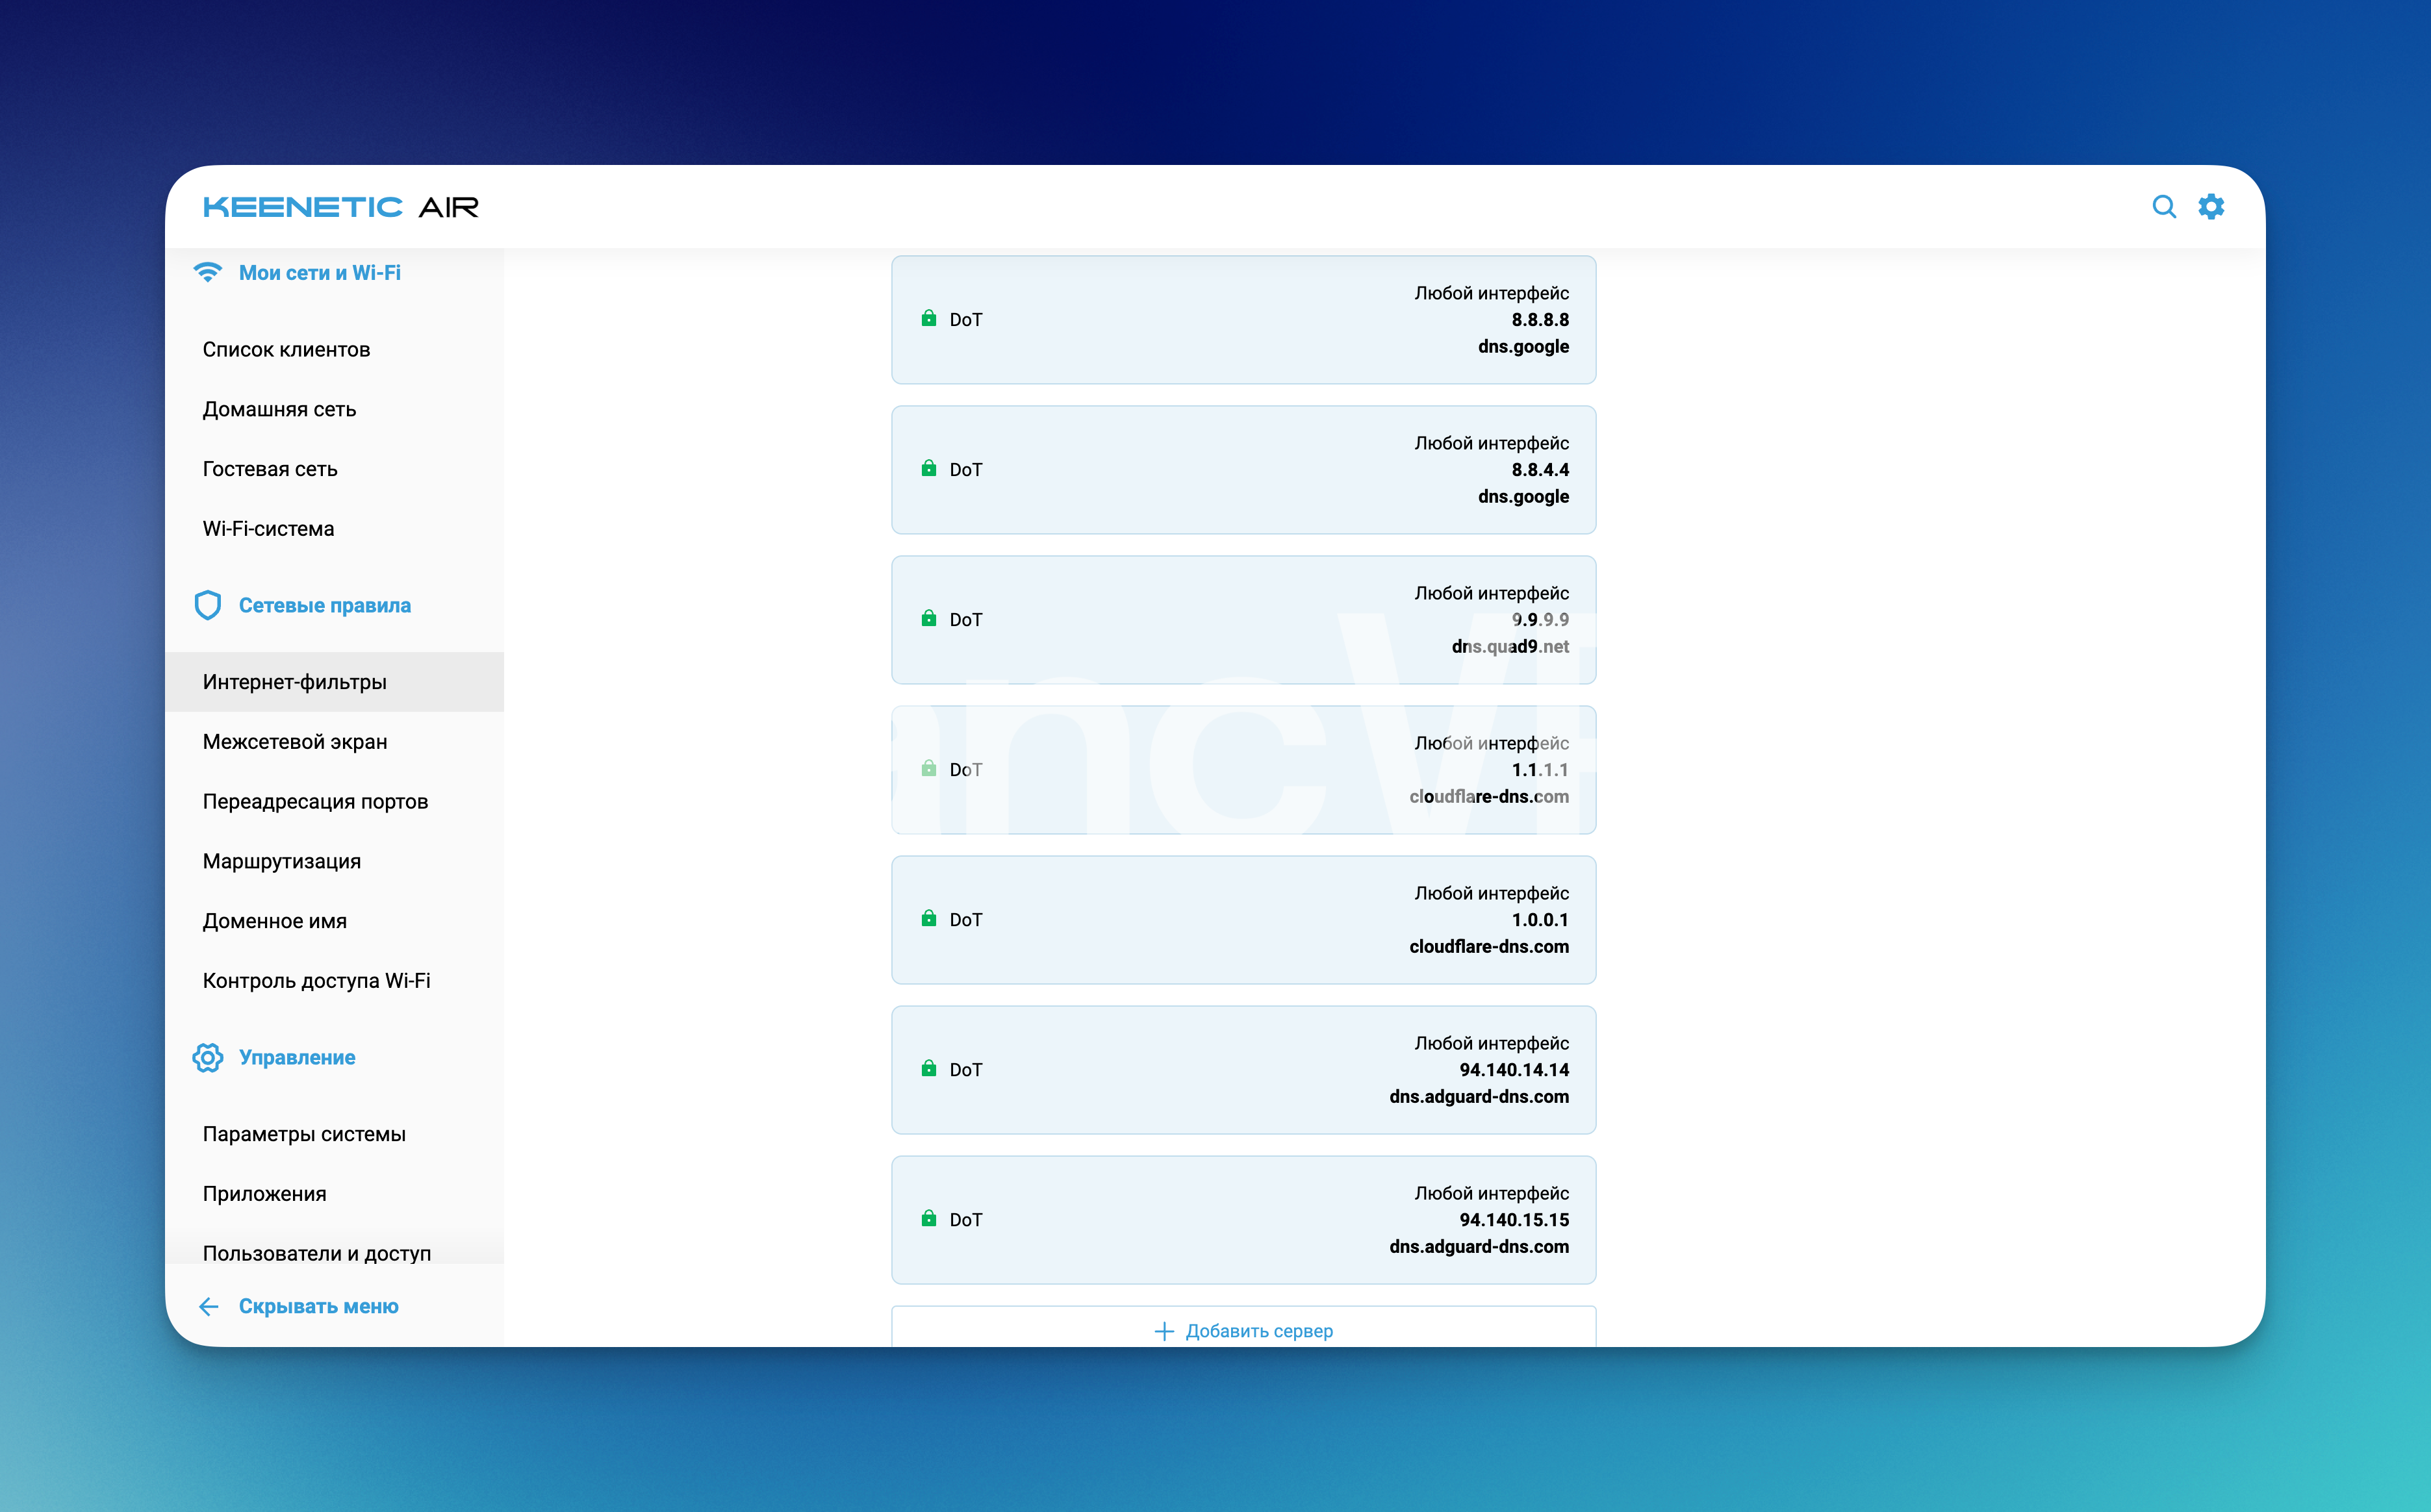Navigate to Маршрутизация
The width and height of the screenshot is (2431, 1512).
point(282,862)
